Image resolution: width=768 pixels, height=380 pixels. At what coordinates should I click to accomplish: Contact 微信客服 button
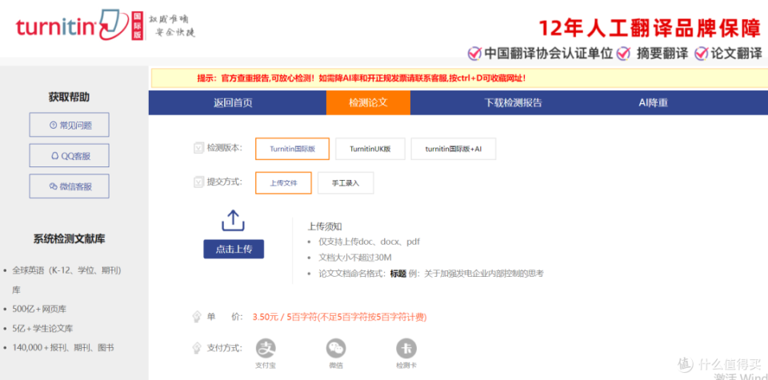[x=69, y=186]
